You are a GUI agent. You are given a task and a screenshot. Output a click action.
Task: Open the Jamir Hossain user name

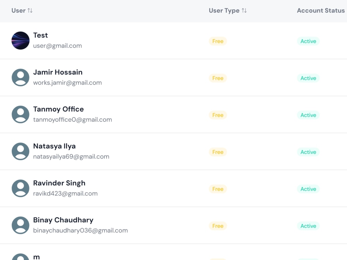click(x=58, y=72)
